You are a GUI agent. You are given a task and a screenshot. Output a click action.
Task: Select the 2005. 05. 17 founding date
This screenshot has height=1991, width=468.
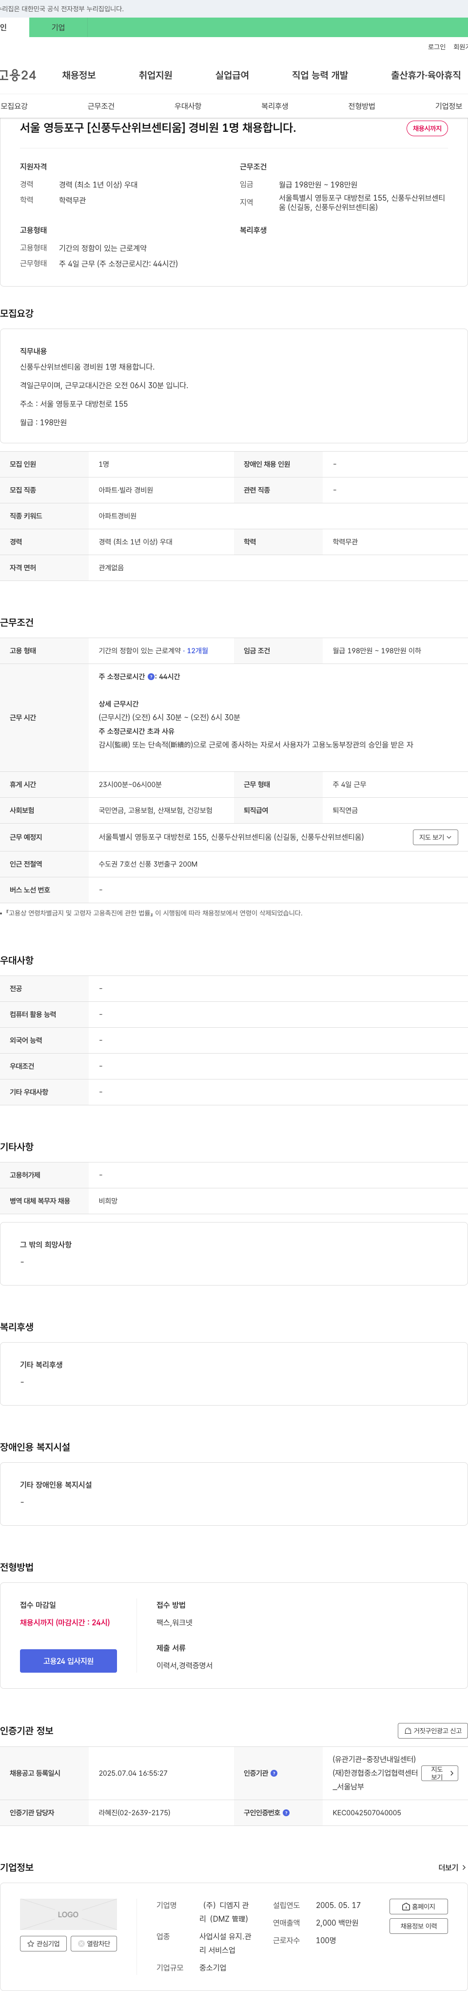point(338,1905)
